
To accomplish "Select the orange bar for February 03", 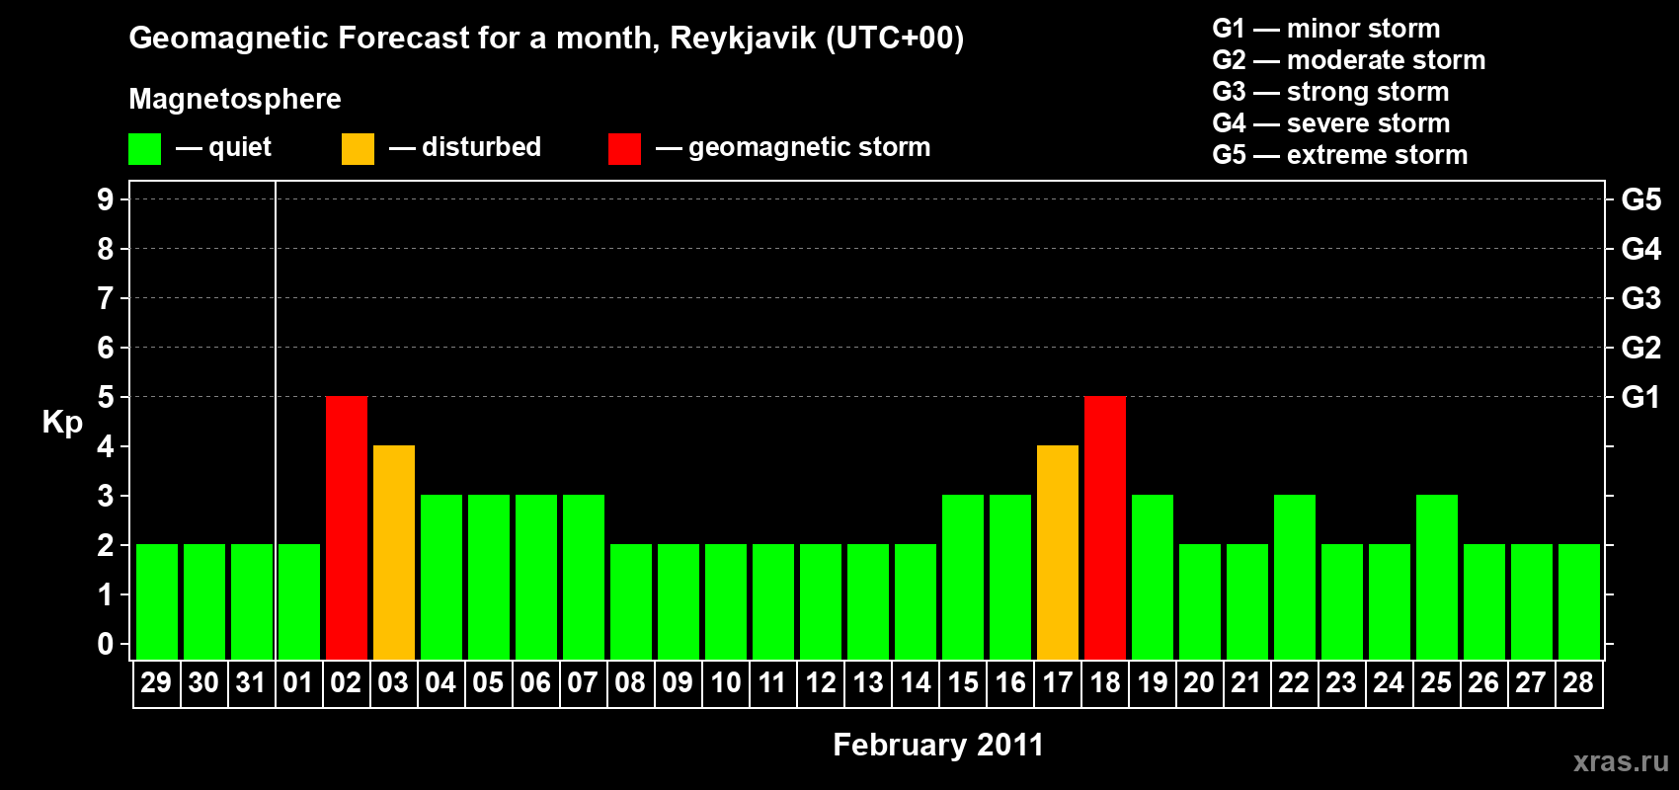I will [394, 552].
